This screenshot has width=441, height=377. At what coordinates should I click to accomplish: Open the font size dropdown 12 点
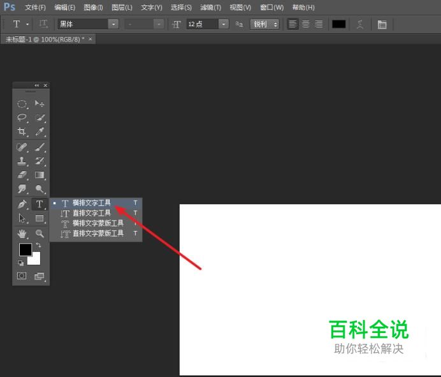coord(224,24)
